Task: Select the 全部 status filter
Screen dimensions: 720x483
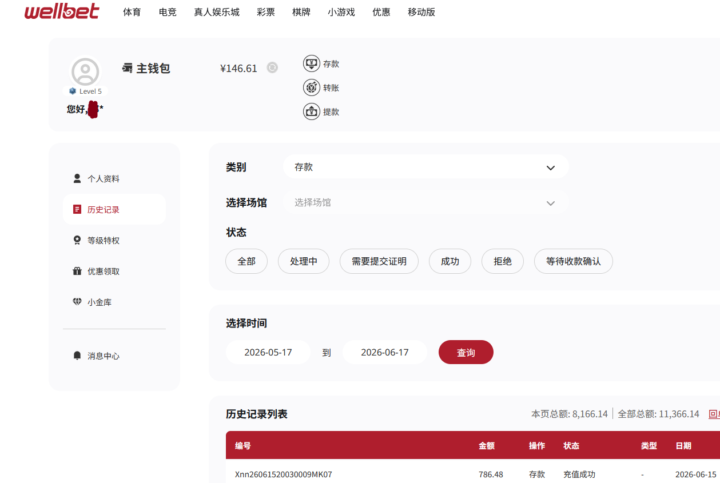Action: click(x=246, y=261)
